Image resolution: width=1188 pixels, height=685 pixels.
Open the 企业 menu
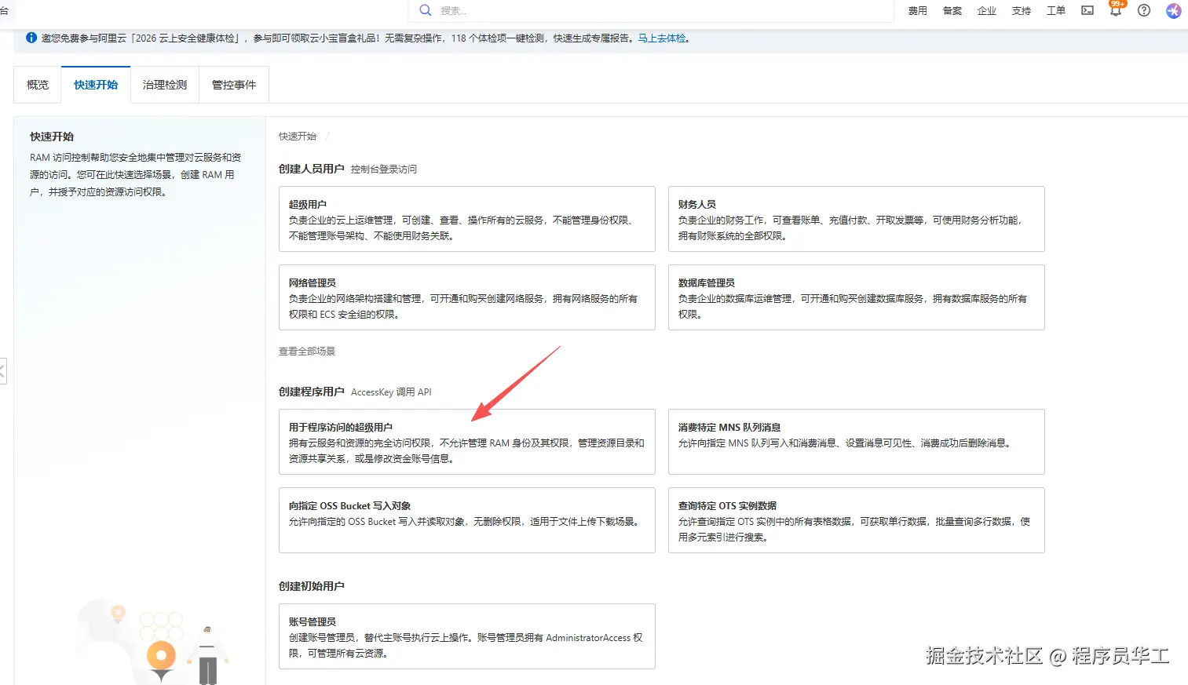986,10
